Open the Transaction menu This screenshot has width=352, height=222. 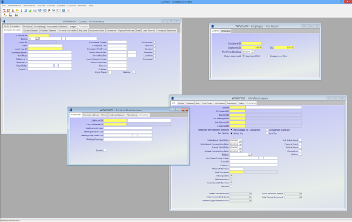point(29,6)
